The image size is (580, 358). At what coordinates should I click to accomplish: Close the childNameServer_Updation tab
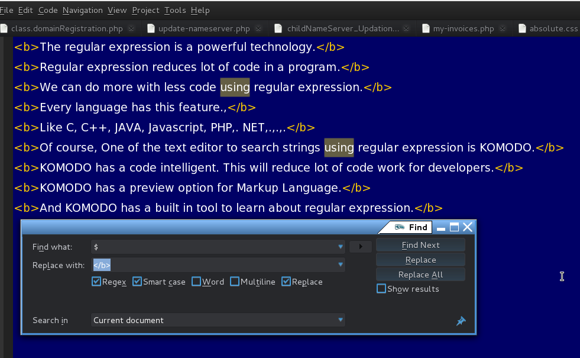[406, 28]
